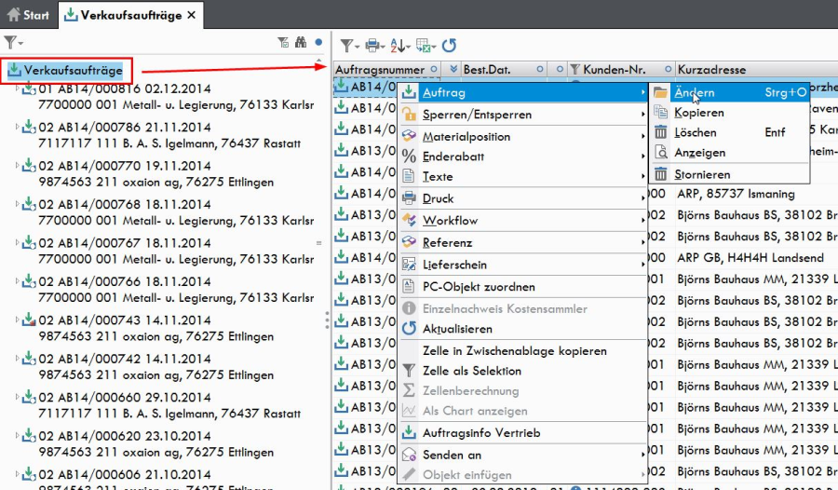This screenshot has width=838, height=490.
Task: Open the Excel export dropdown
Action: (x=426, y=46)
